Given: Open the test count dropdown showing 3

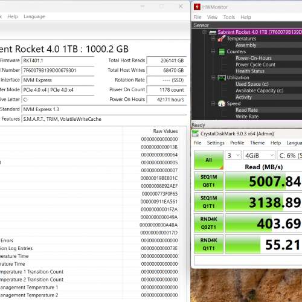Looking at the screenshot, I should click(x=233, y=155).
